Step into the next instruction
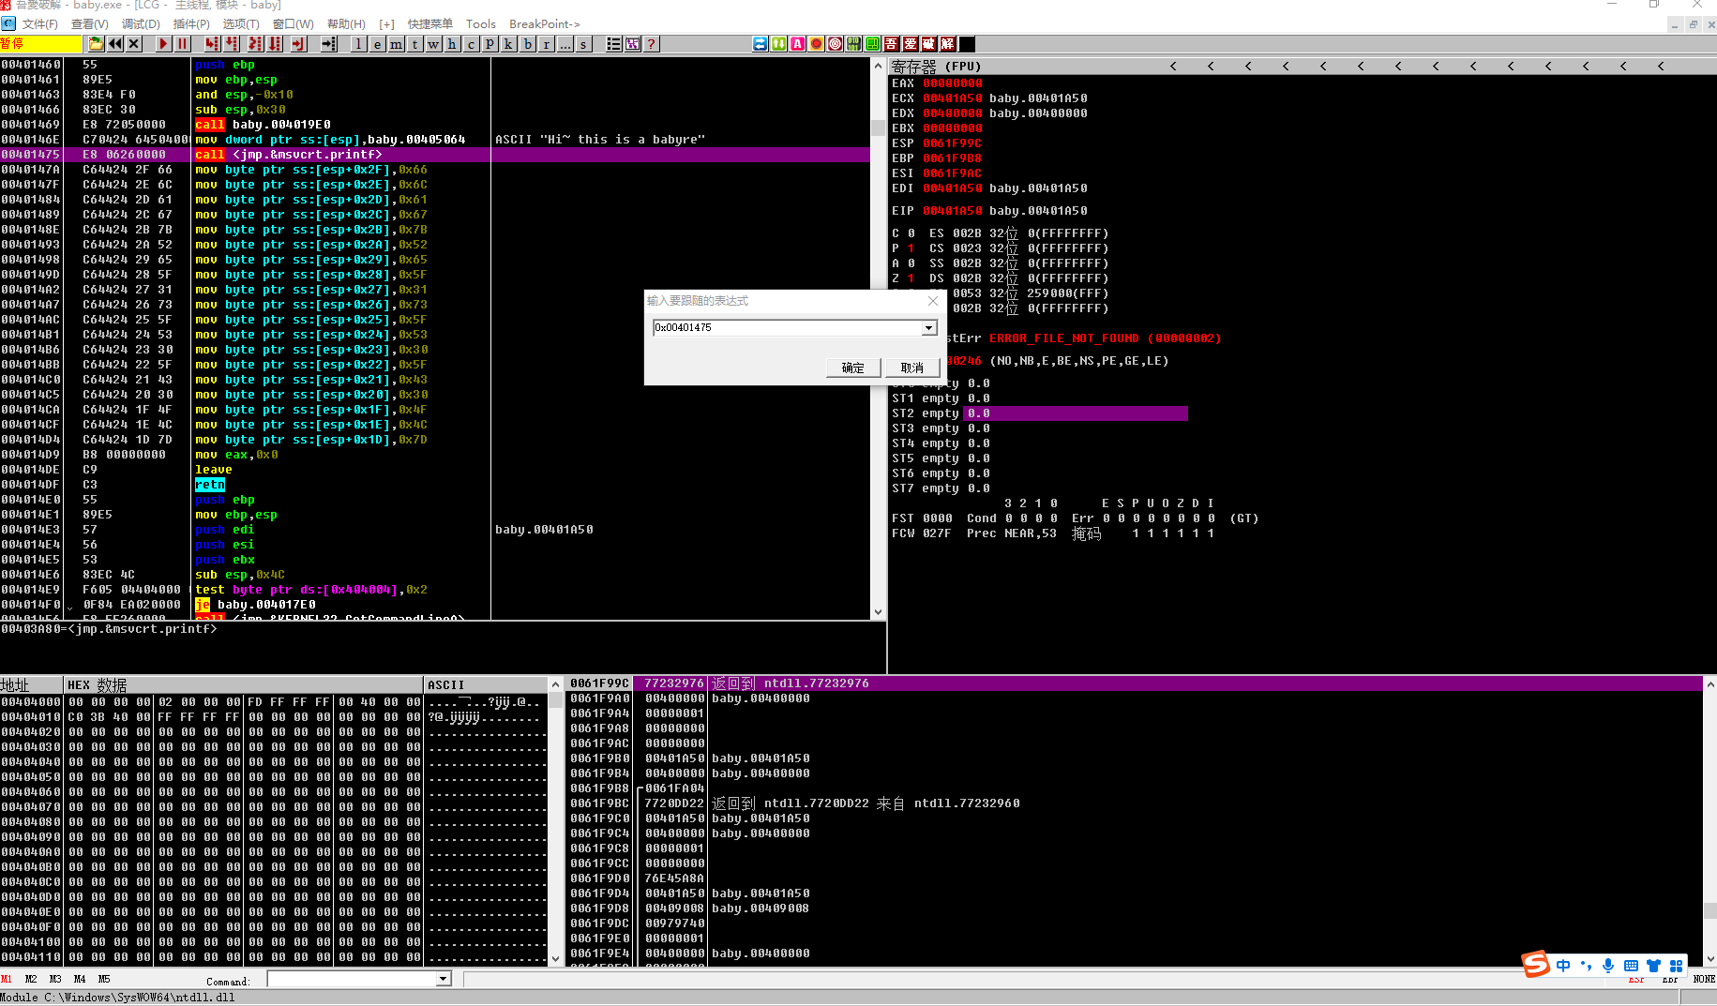Viewport: 1717px width, 1006px height. [211, 44]
